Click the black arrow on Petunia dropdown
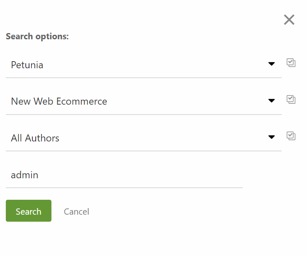Image resolution: width=307 pixels, height=256 pixels. tap(272, 64)
